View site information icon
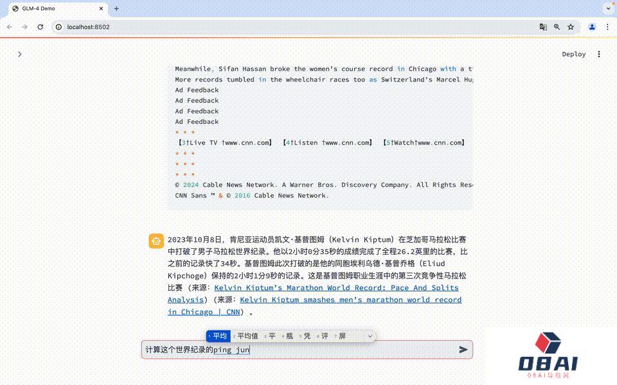Screen dimensions: 617x385 click(58, 27)
